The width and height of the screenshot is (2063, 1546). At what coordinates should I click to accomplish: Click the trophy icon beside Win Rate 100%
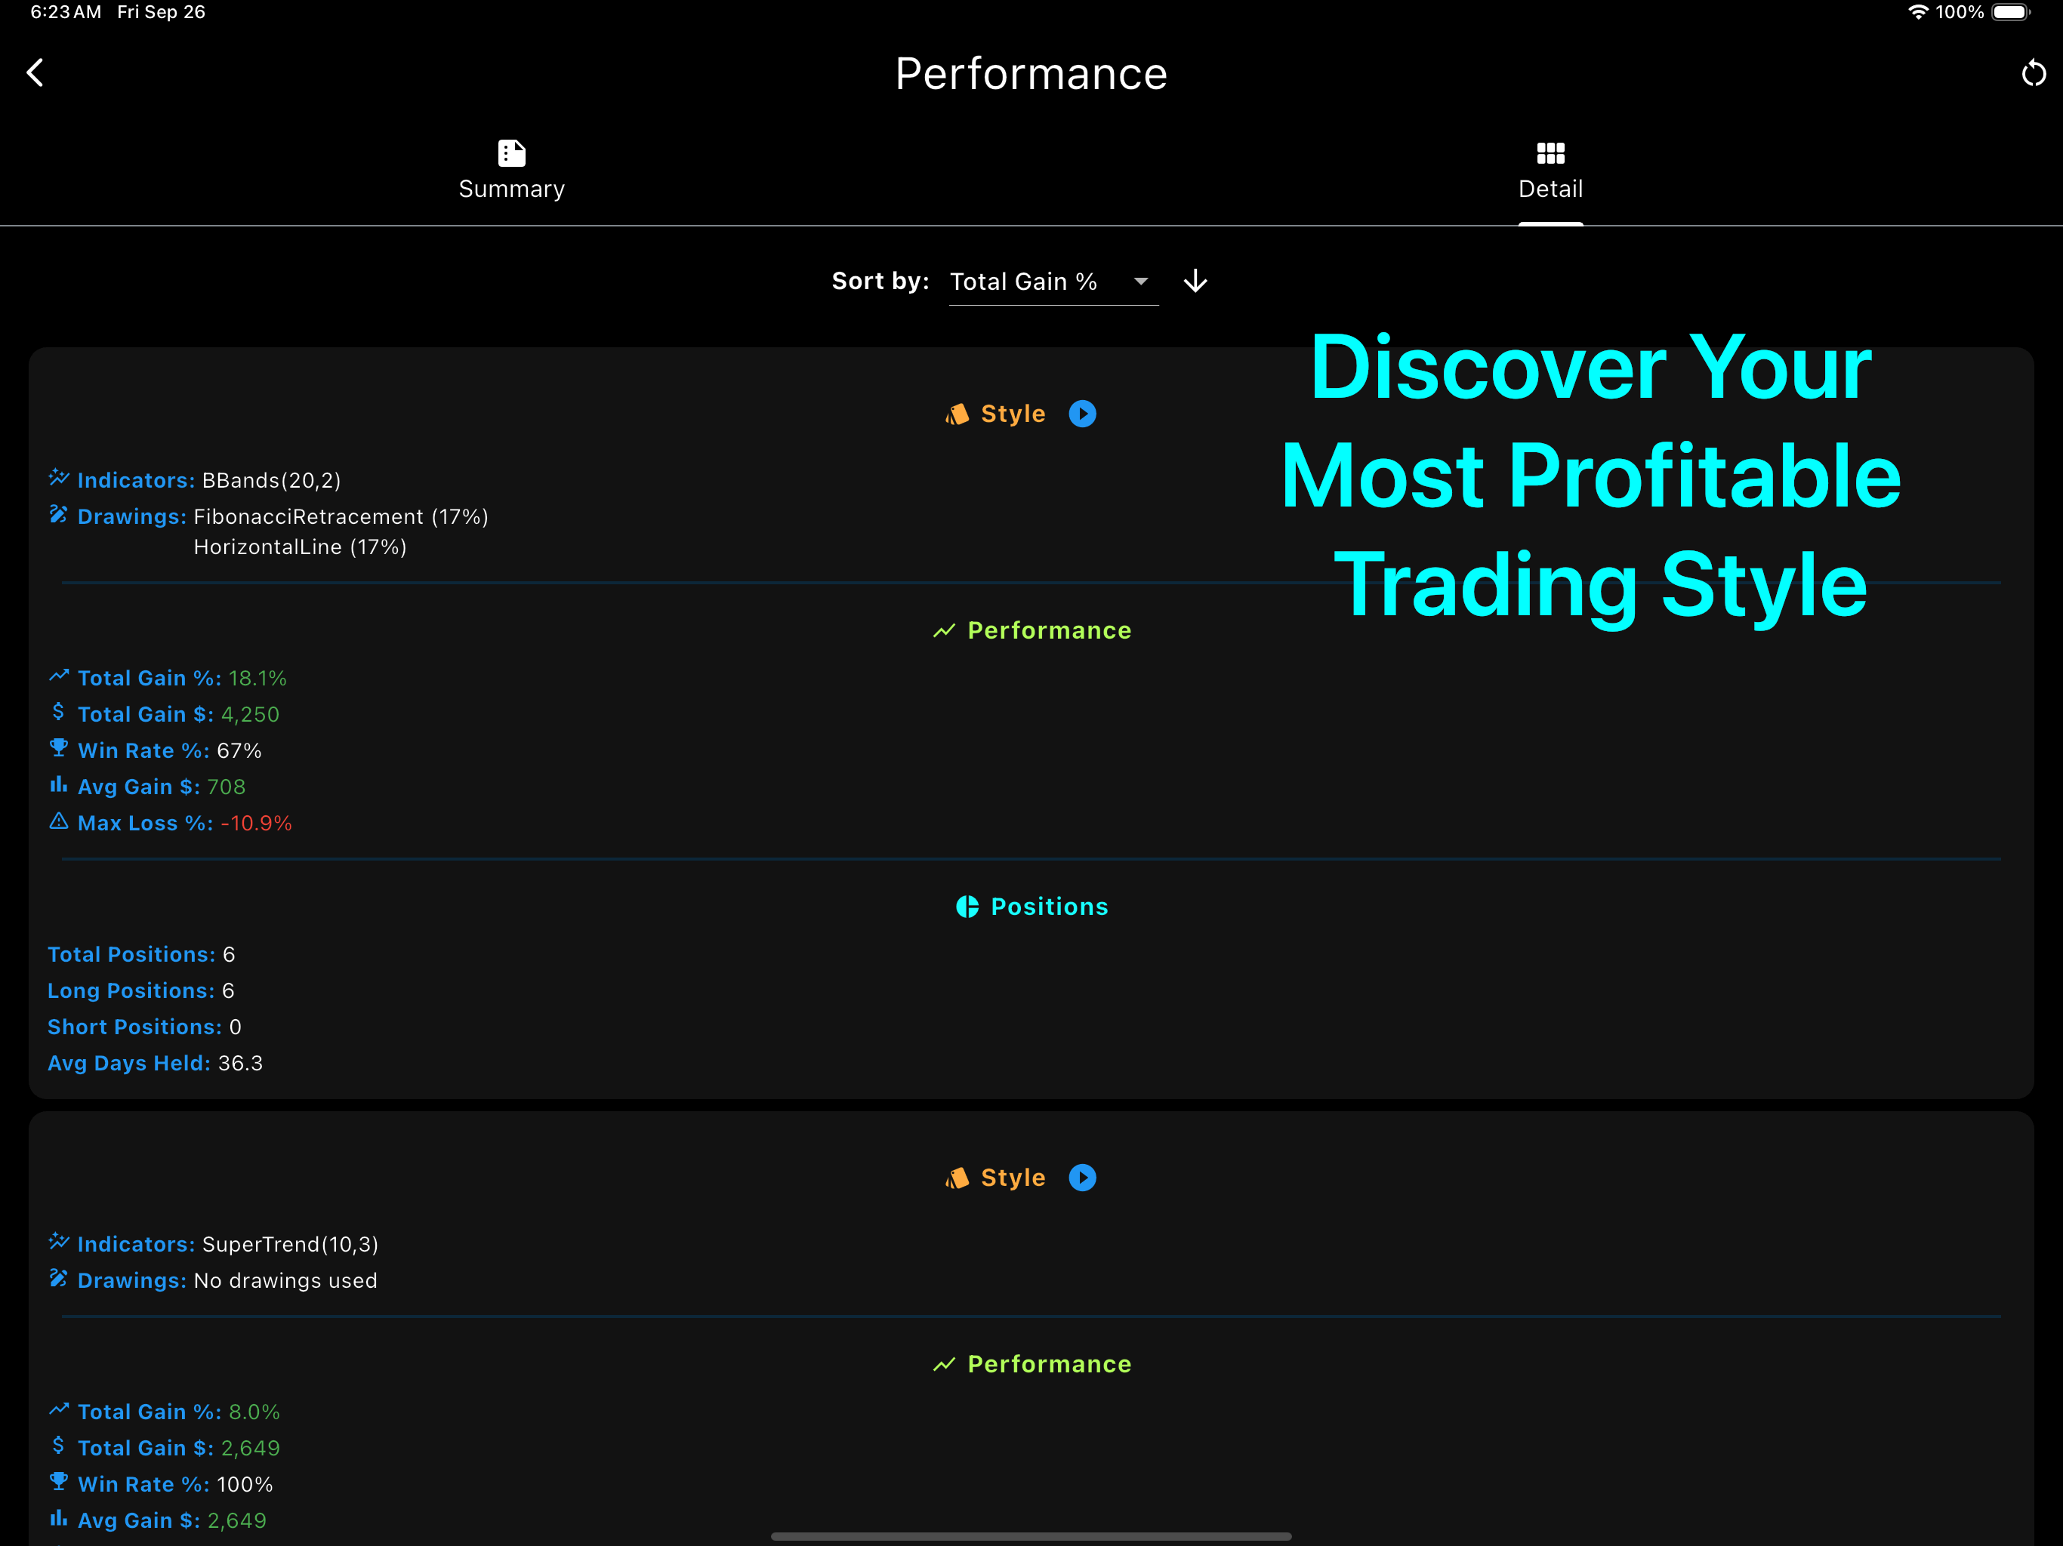click(x=59, y=1482)
